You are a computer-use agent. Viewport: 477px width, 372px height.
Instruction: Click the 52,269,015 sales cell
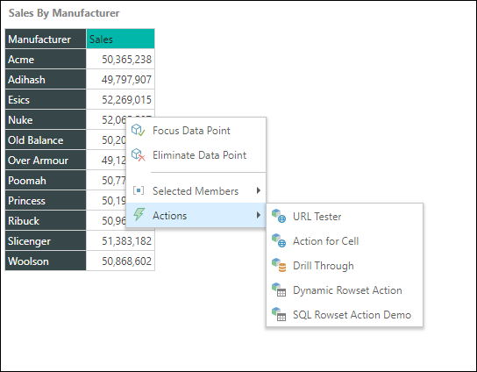[x=120, y=99]
